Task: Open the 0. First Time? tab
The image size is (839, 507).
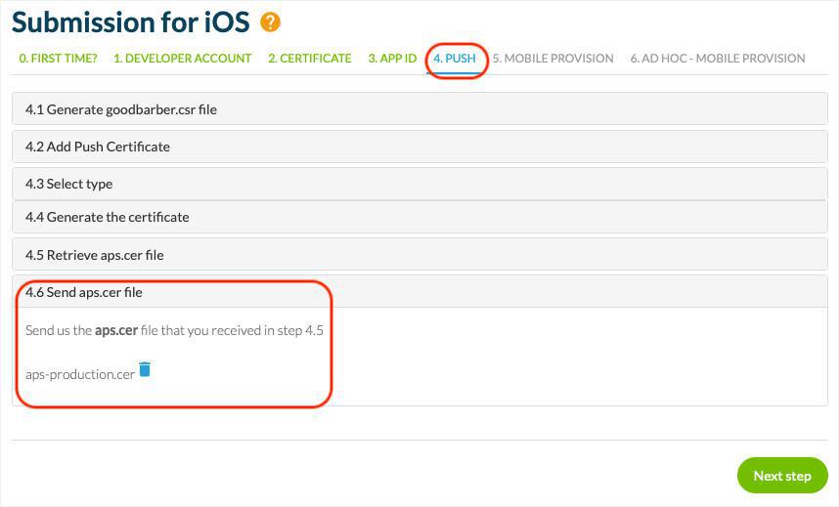Action: (x=58, y=59)
